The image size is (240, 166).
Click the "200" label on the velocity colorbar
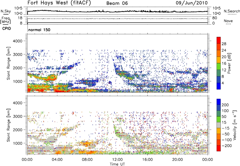(225, 105)
